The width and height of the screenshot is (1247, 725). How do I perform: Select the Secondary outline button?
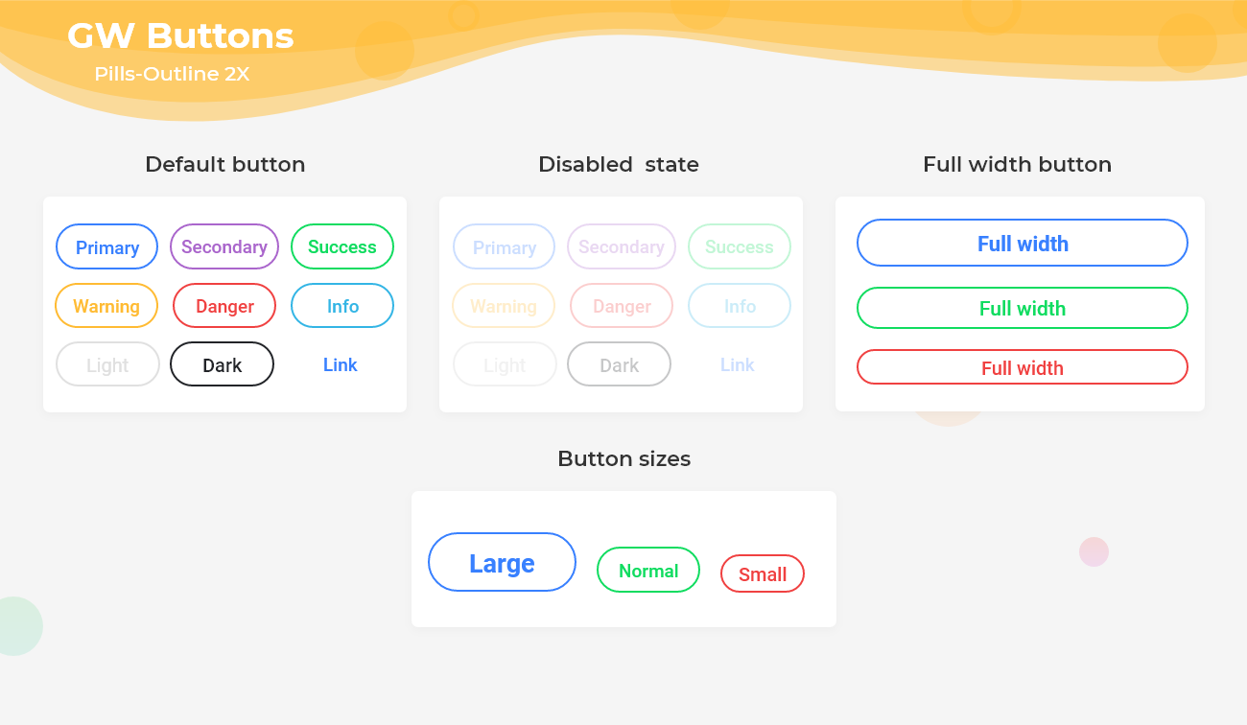pos(224,246)
